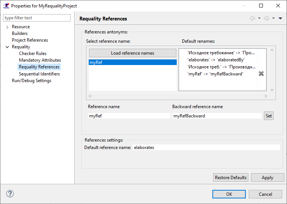Screen dimensions: 287x204
Task: Select Resource in the properties tree
Action: (21, 27)
